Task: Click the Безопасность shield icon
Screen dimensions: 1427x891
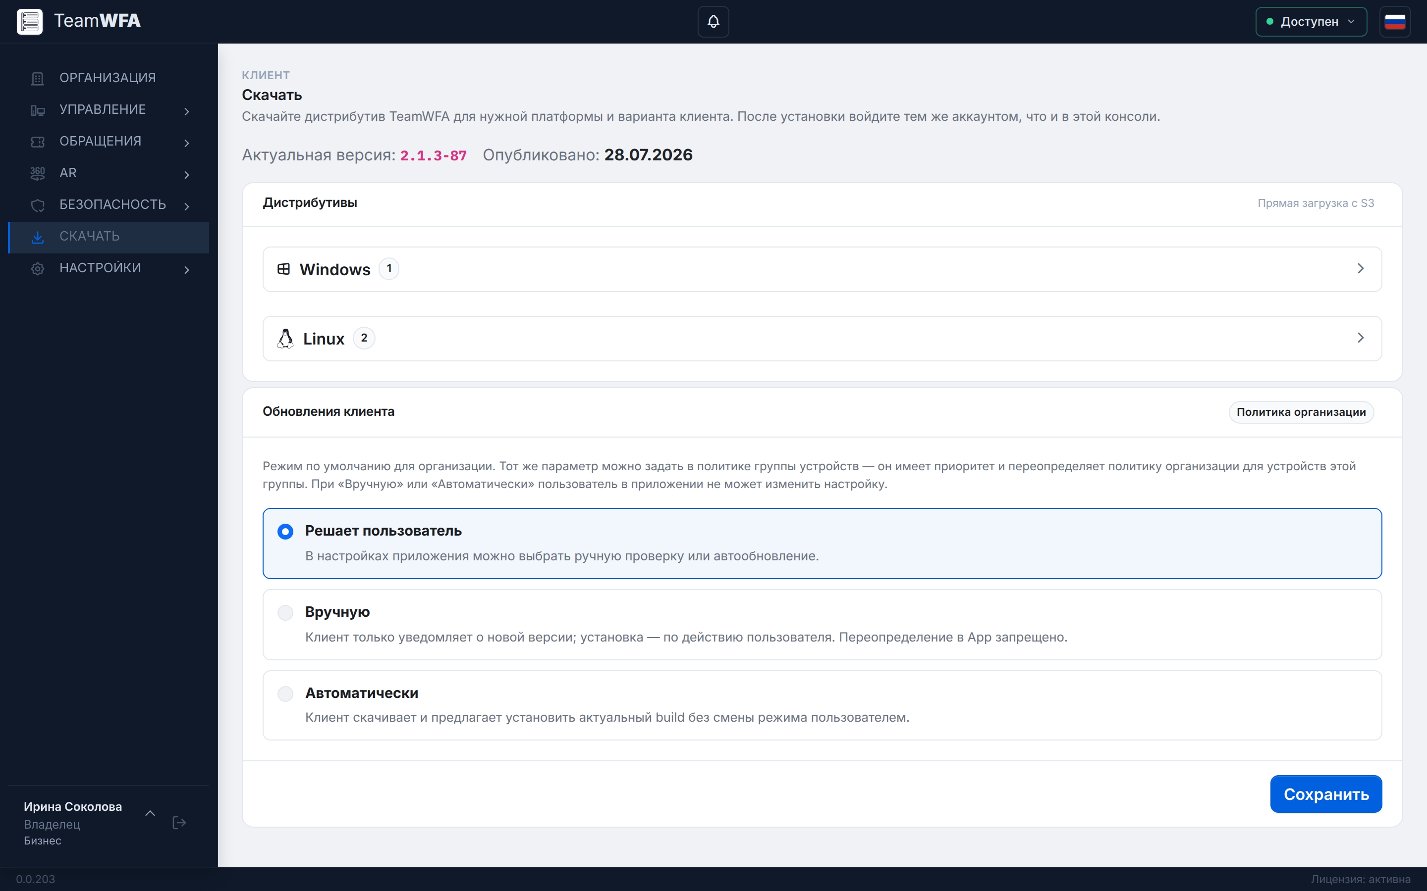Action: 38,205
